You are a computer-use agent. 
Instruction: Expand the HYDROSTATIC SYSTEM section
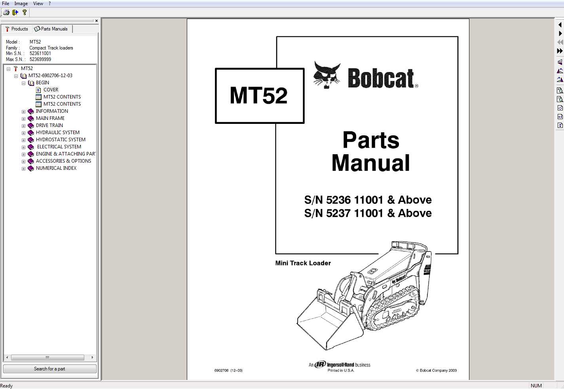coord(23,140)
